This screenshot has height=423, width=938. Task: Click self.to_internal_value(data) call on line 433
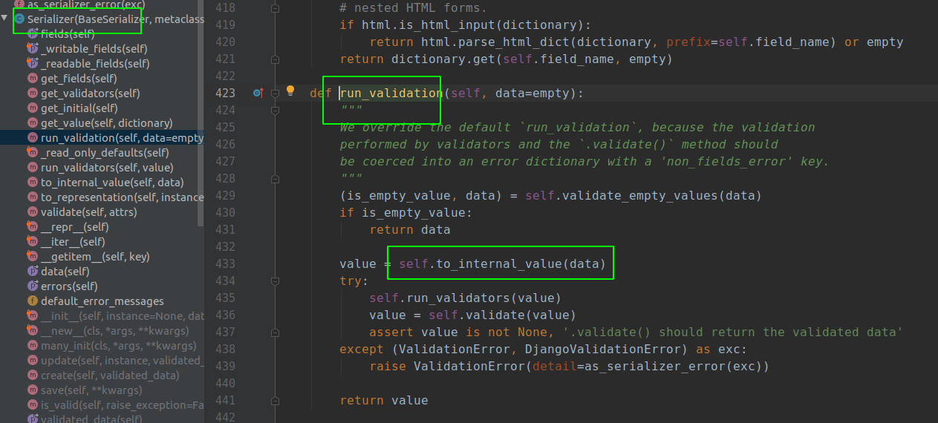[x=502, y=263]
